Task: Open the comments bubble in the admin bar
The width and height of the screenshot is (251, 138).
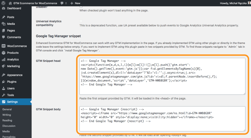Action: (x=62, y=3)
